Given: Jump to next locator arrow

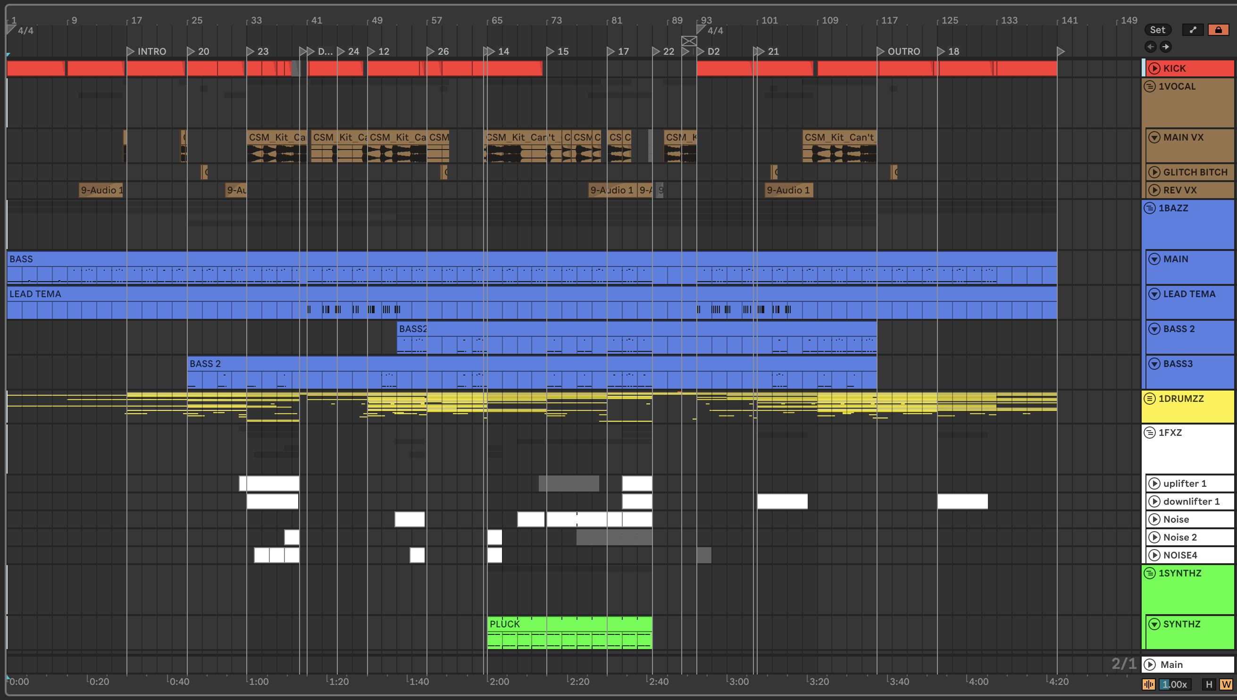Looking at the screenshot, I should (1165, 47).
